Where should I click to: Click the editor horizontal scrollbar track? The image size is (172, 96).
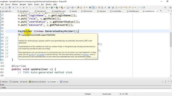tap(87, 78)
